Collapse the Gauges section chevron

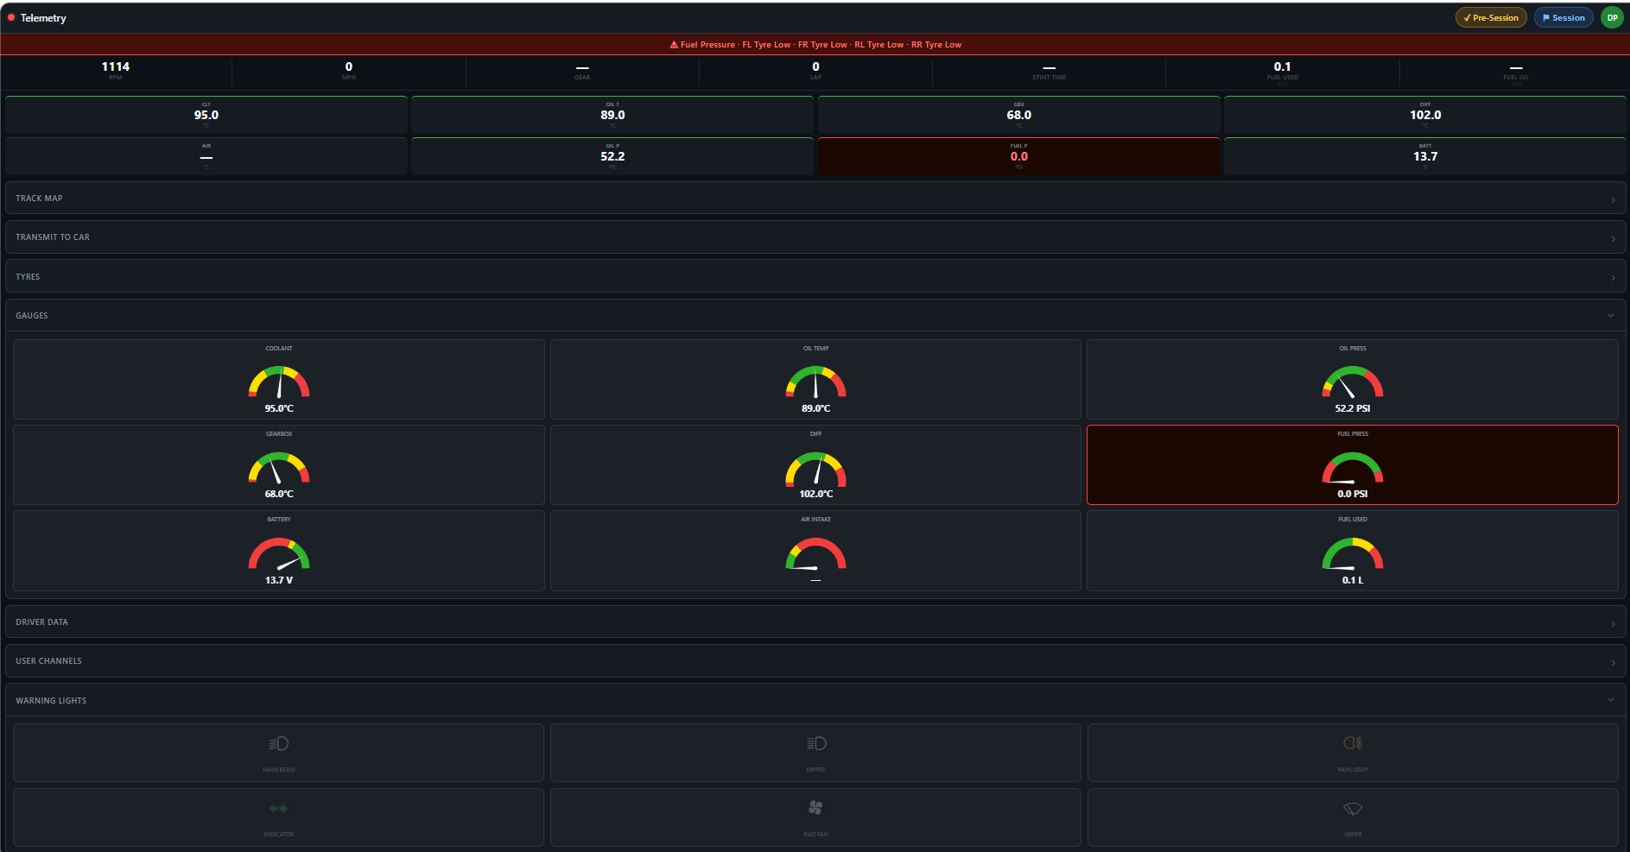tap(1611, 316)
